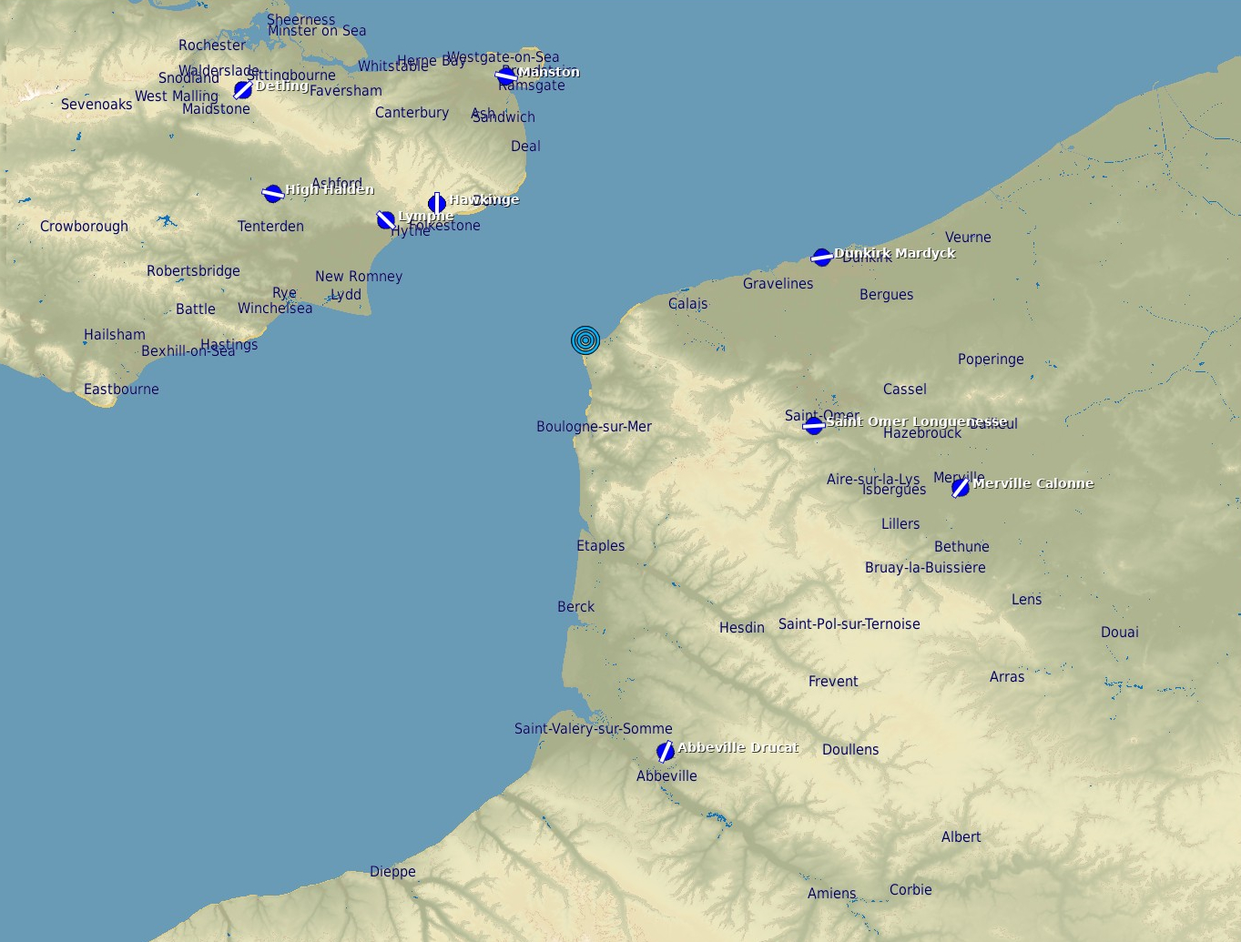Click the concentric circles marker off Calais coast

(585, 340)
